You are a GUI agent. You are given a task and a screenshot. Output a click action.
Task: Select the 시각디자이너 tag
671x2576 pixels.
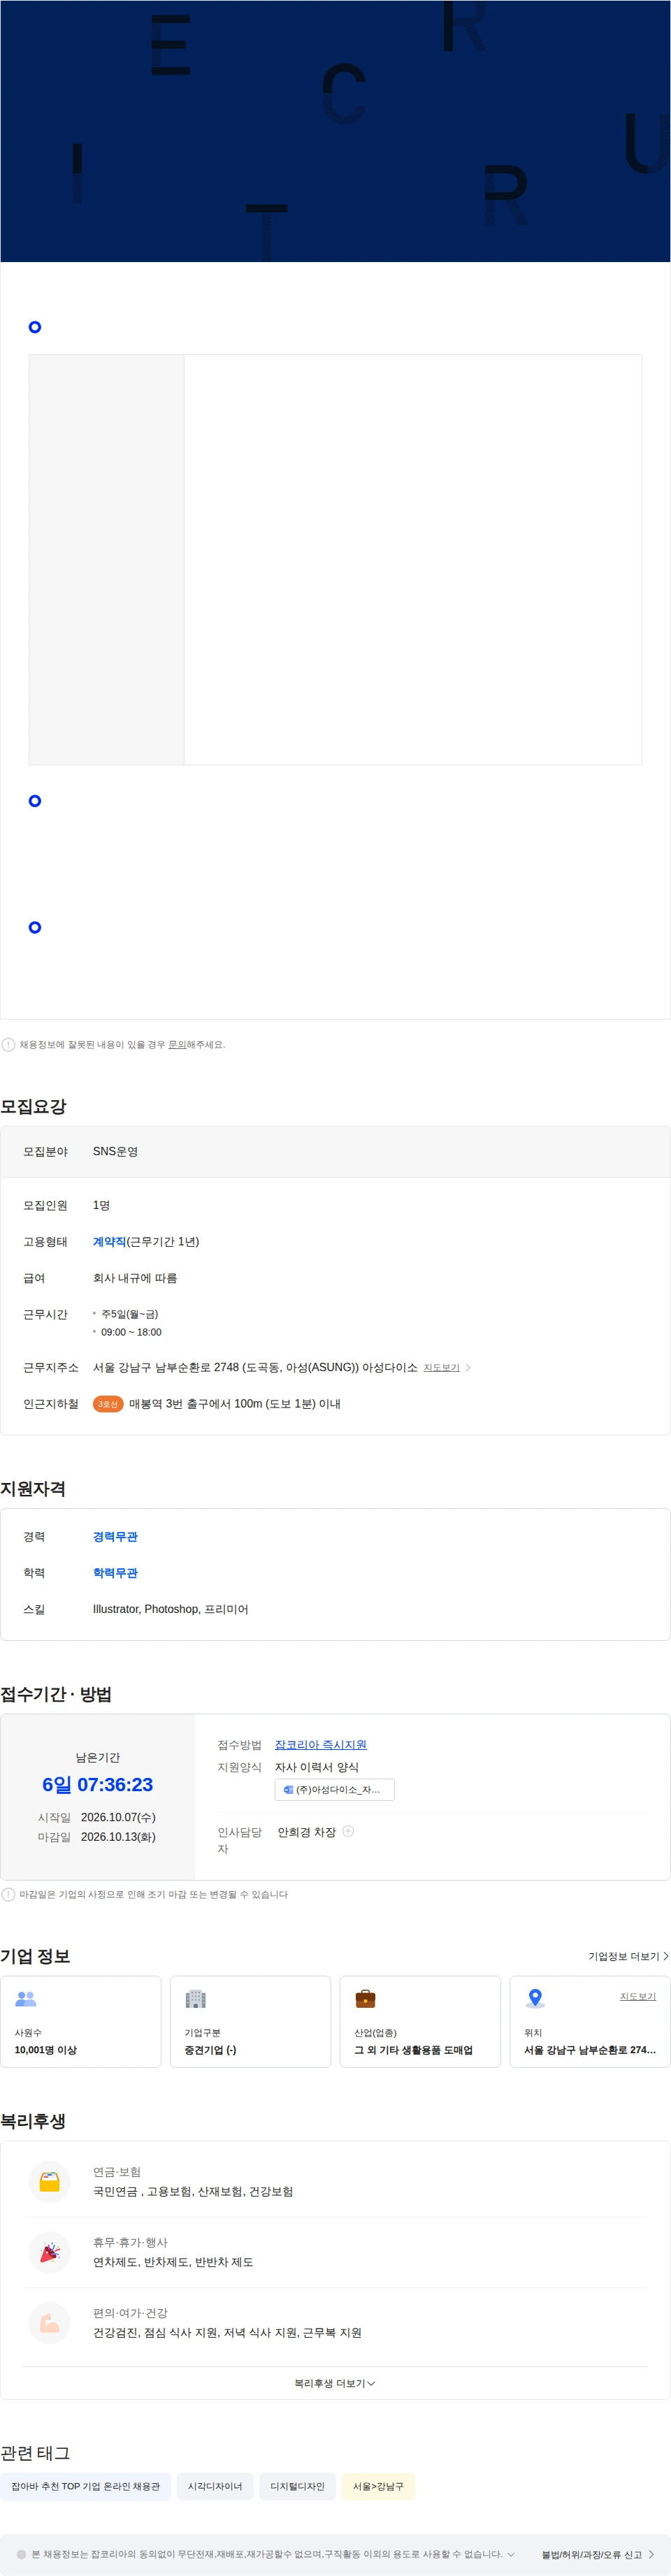click(215, 2486)
